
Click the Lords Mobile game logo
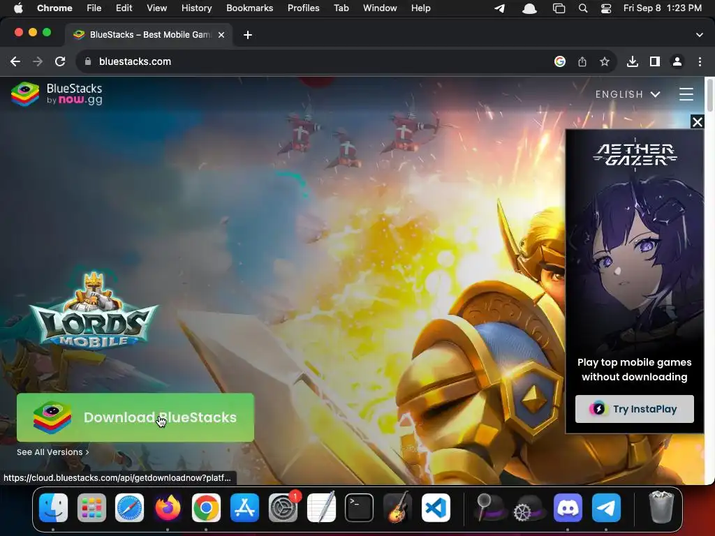coord(94,311)
